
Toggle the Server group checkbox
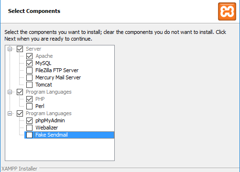(20, 49)
